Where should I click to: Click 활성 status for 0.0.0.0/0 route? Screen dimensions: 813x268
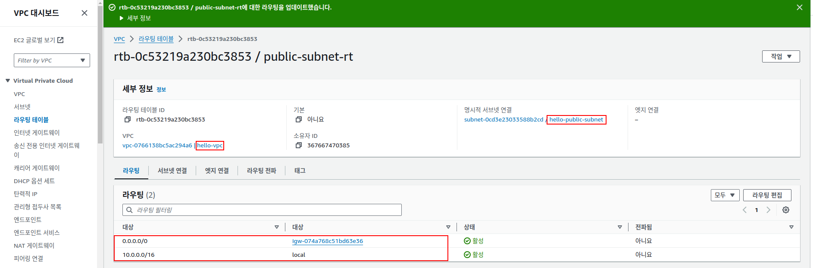point(474,241)
